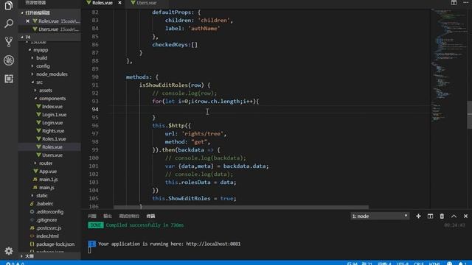Image resolution: width=472 pixels, height=265 pixels.
Task: Open Rights.vue in the file tree
Action: pyautogui.click(x=53, y=131)
